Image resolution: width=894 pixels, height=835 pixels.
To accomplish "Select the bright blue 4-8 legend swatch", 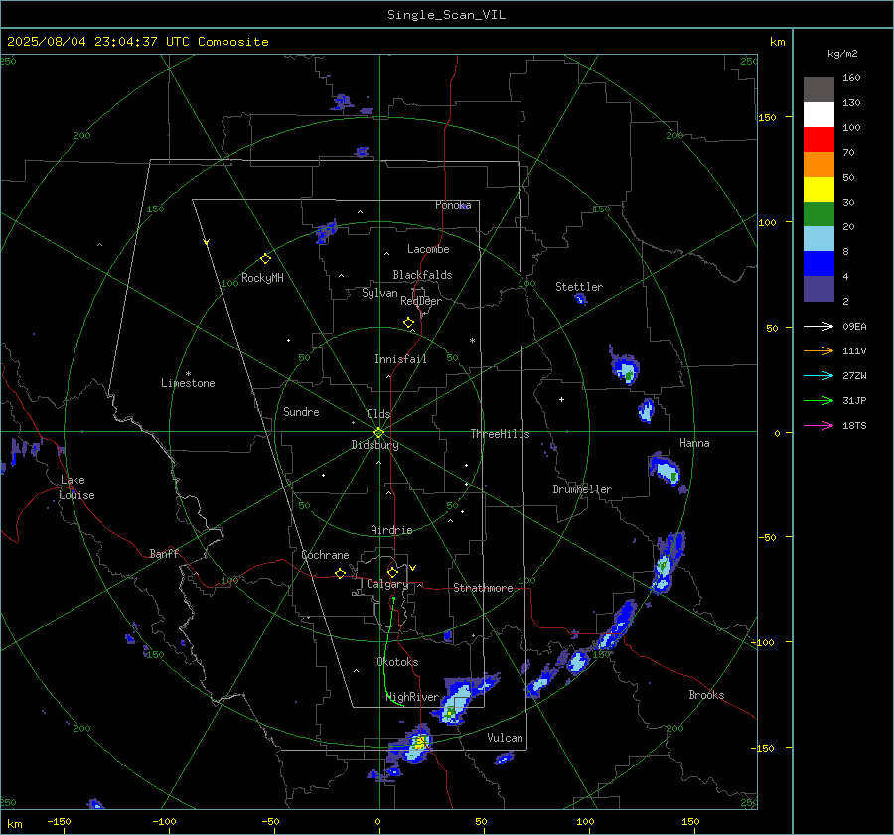I will (x=819, y=264).
